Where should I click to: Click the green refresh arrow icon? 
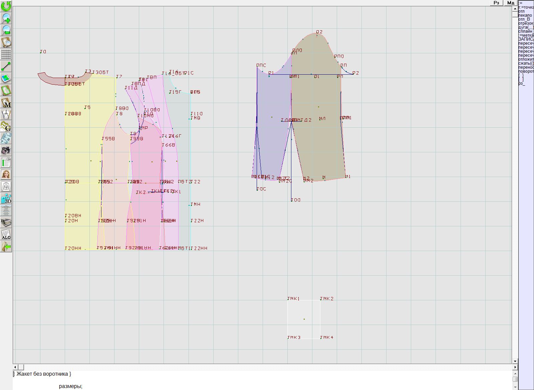6,6
